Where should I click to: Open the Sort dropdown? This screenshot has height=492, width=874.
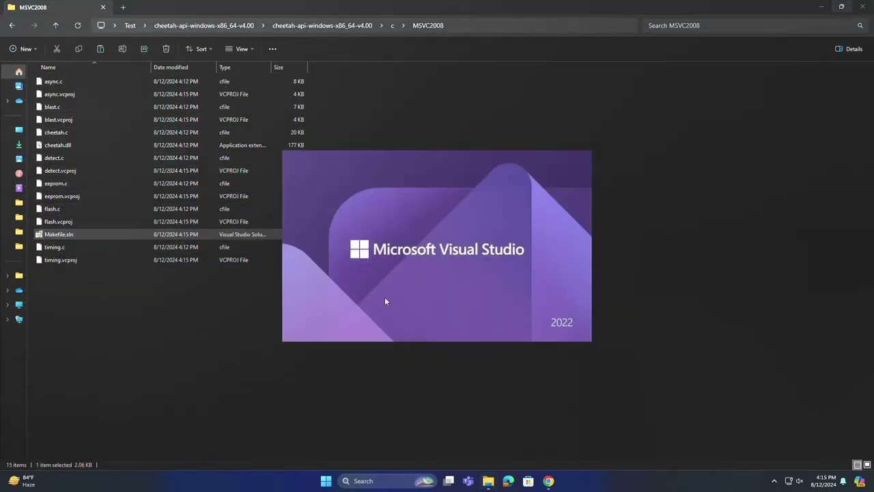[x=199, y=49]
